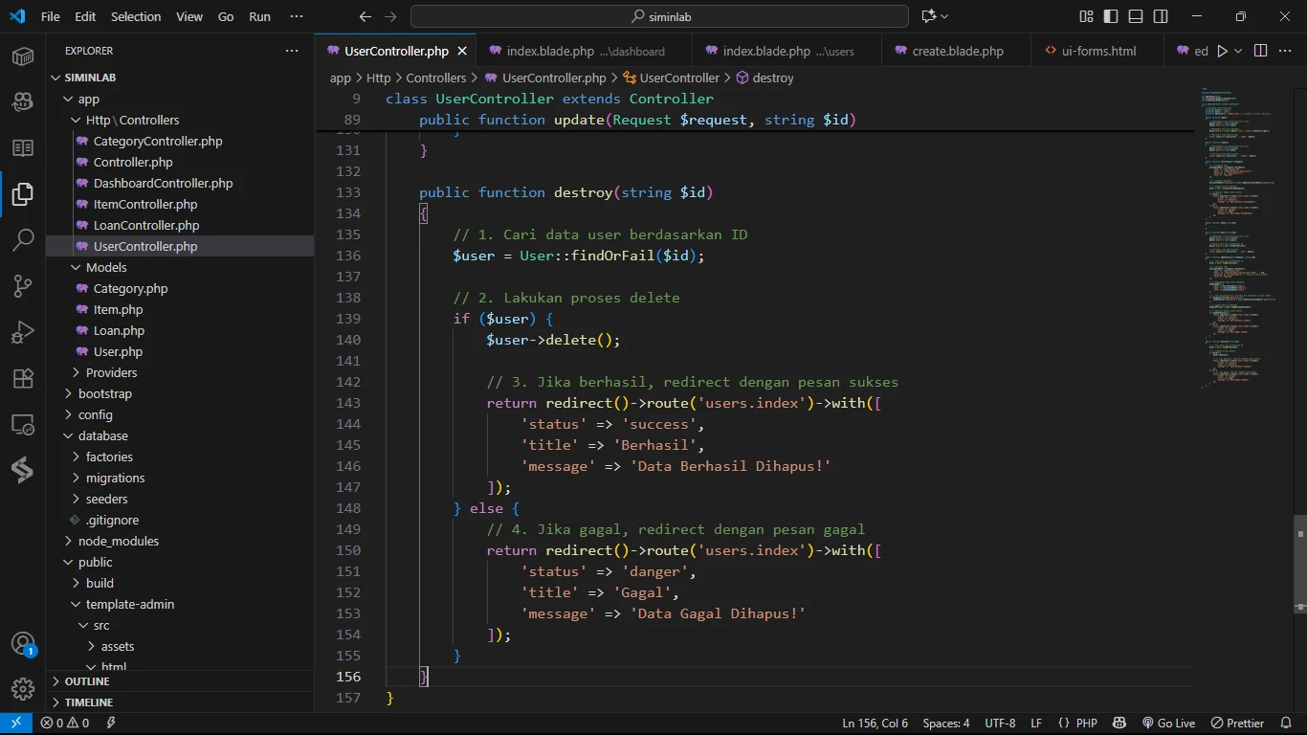This screenshot has height=735, width=1307.
Task: Open the Extensions view
Action: point(23,378)
